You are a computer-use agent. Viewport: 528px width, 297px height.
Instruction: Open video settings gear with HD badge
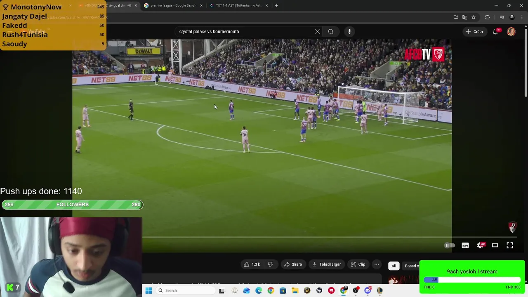point(481,245)
